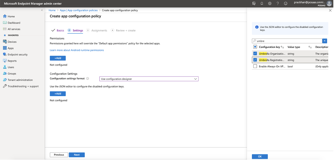Click the Create app configuration policy breadcrumb

(120, 10)
